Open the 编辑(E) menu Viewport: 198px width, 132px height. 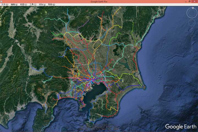coord(14,4)
